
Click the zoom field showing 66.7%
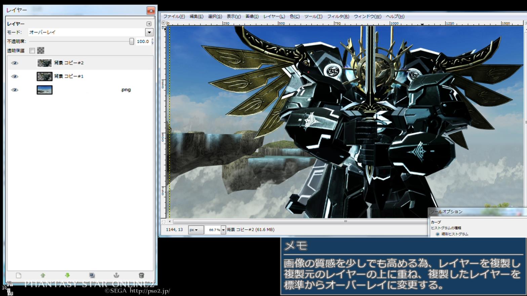[x=213, y=230]
